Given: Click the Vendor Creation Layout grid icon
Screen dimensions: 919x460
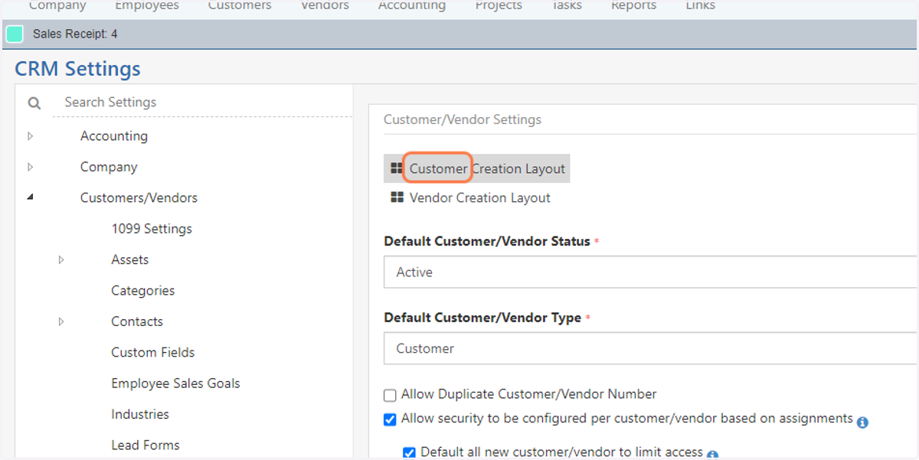Looking at the screenshot, I should click(397, 197).
